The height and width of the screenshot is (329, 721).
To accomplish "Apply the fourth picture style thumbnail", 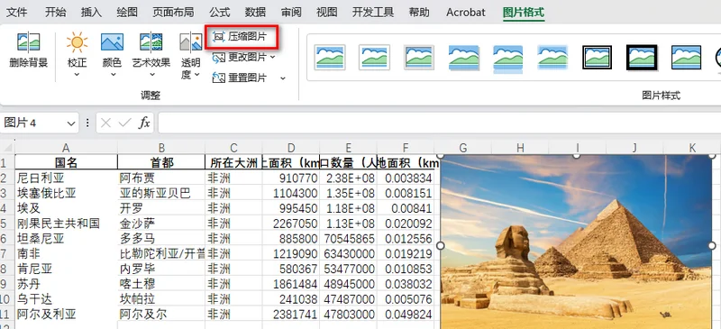I will click(x=464, y=58).
